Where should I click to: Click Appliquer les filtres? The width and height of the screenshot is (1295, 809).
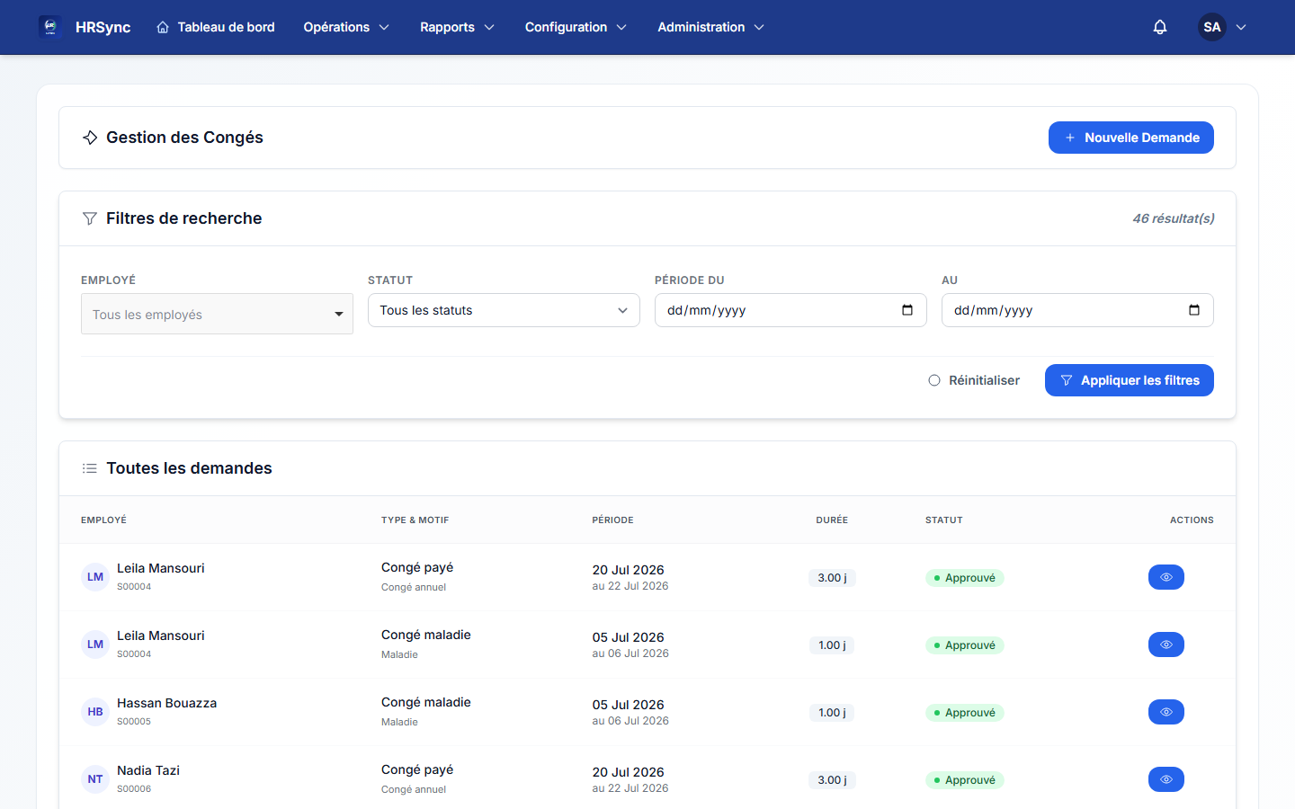(1130, 380)
